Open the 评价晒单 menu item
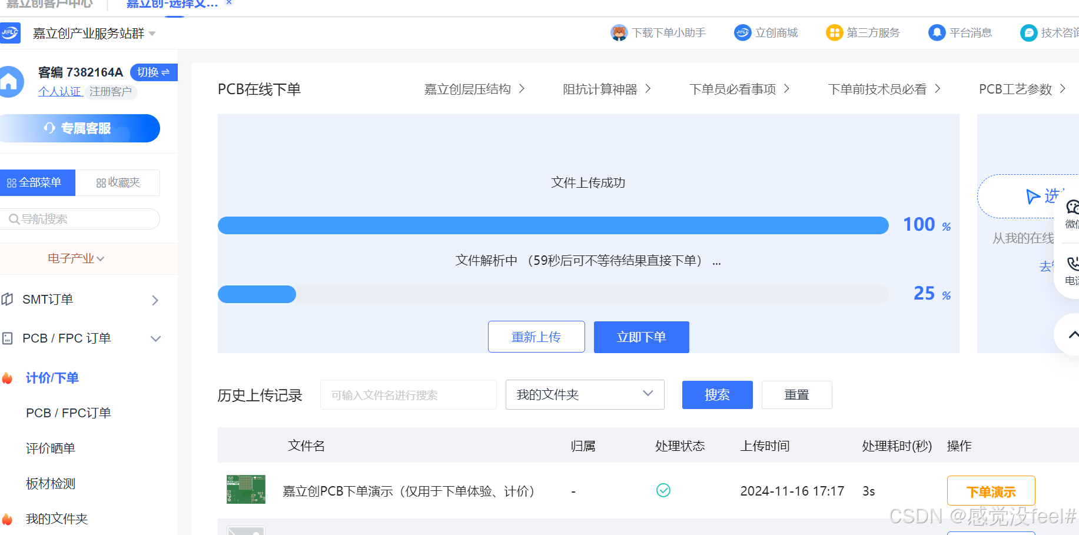 click(51, 448)
